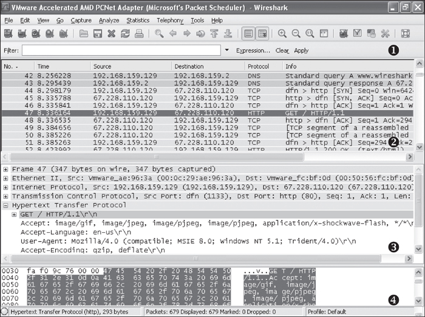Go forward in packet history arrow
Screen dimensions: 425x317
coord(187,34)
